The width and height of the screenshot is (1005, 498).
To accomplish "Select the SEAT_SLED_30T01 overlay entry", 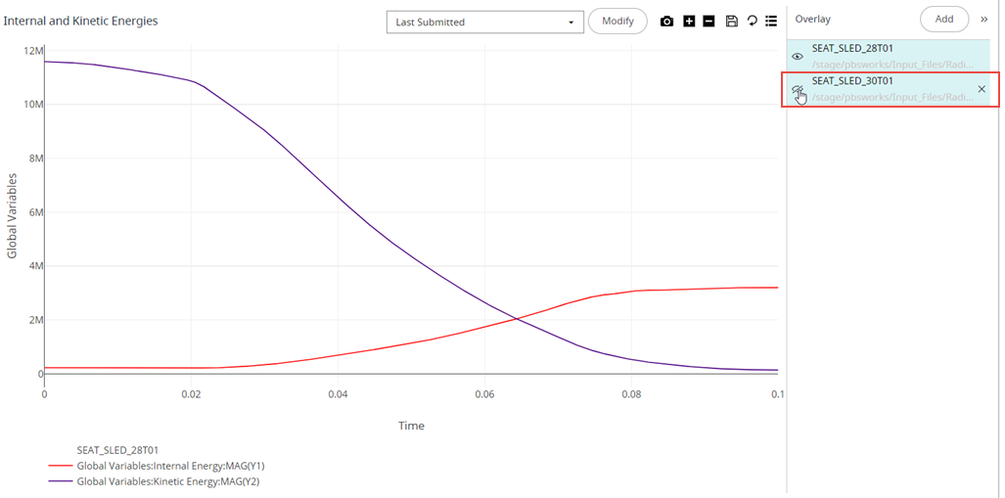I will point(852,81).
